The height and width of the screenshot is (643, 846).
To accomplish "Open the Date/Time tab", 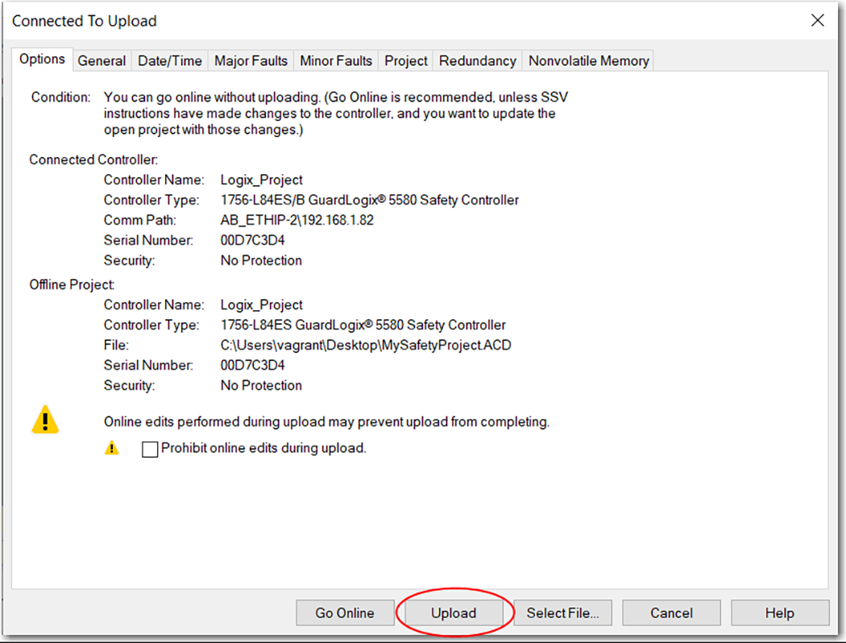I will (x=168, y=60).
